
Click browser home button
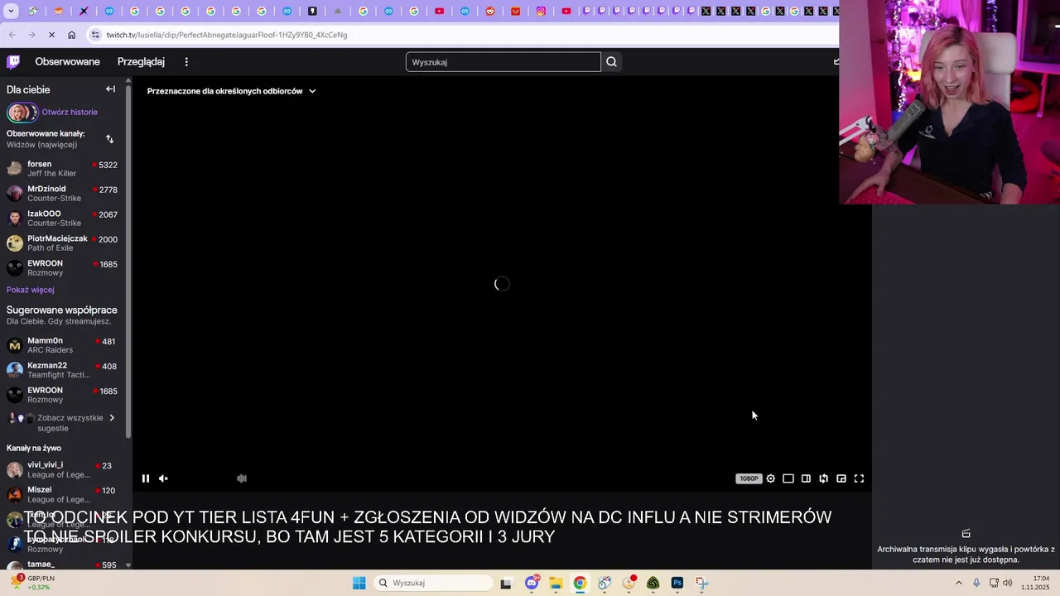tap(72, 35)
